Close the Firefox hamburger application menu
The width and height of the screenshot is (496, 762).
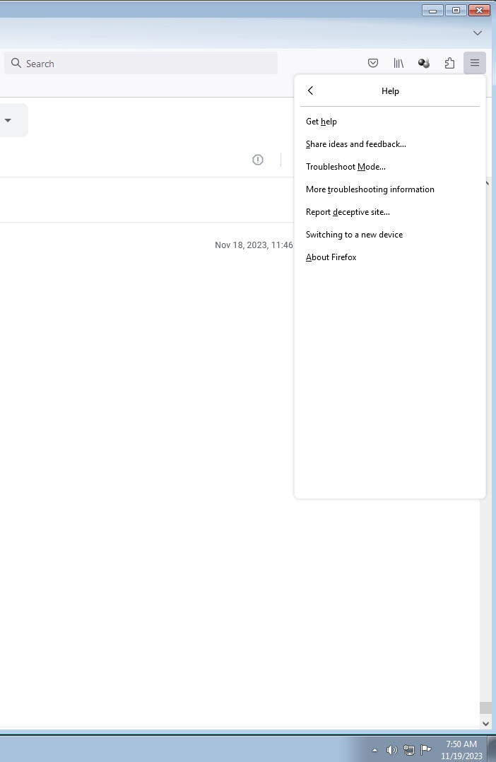pos(475,63)
